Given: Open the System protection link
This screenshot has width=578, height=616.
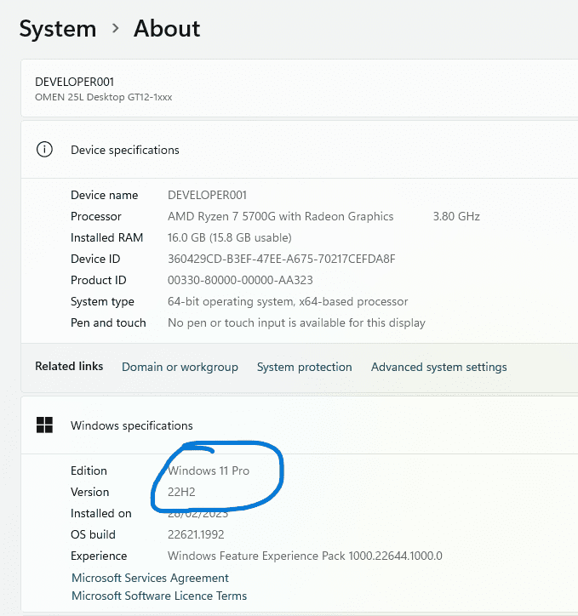Looking at the screenshot, I should tap(305, 367).
